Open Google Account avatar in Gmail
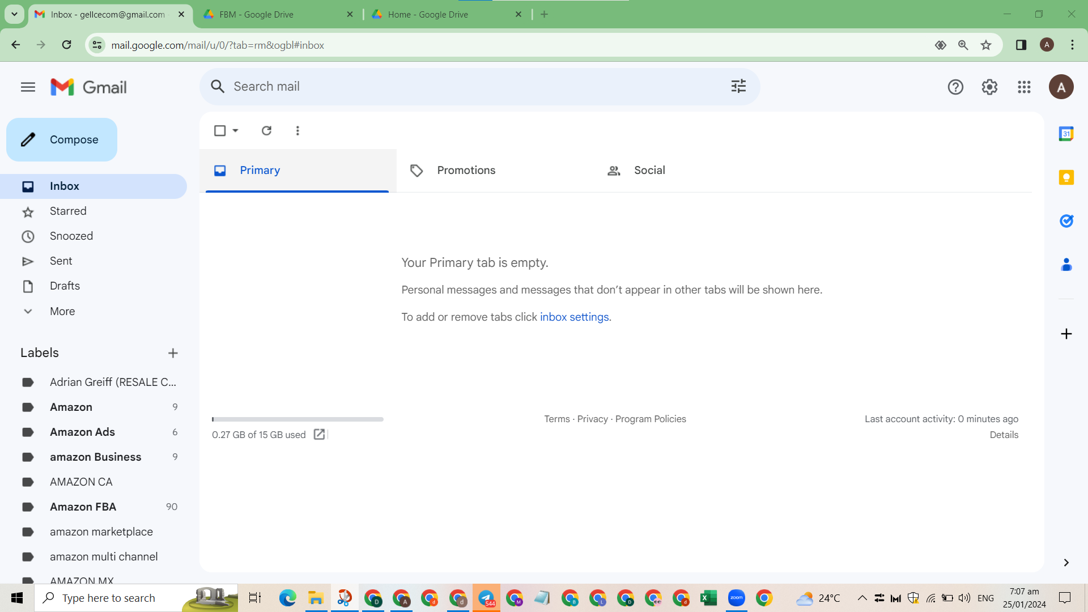Image resolution: width=1088 pixels, height=612 pixels. pos(1061,87)
